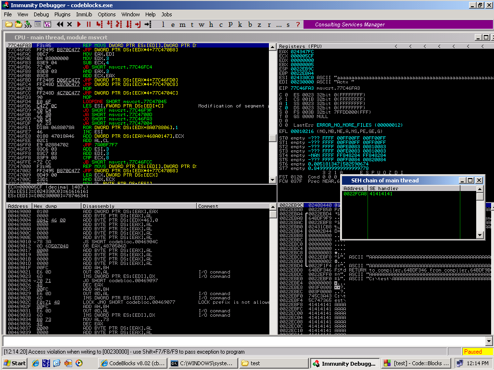Click the Step into icon
This screenshot has width=494, height=370.
(x=100, y=24)
